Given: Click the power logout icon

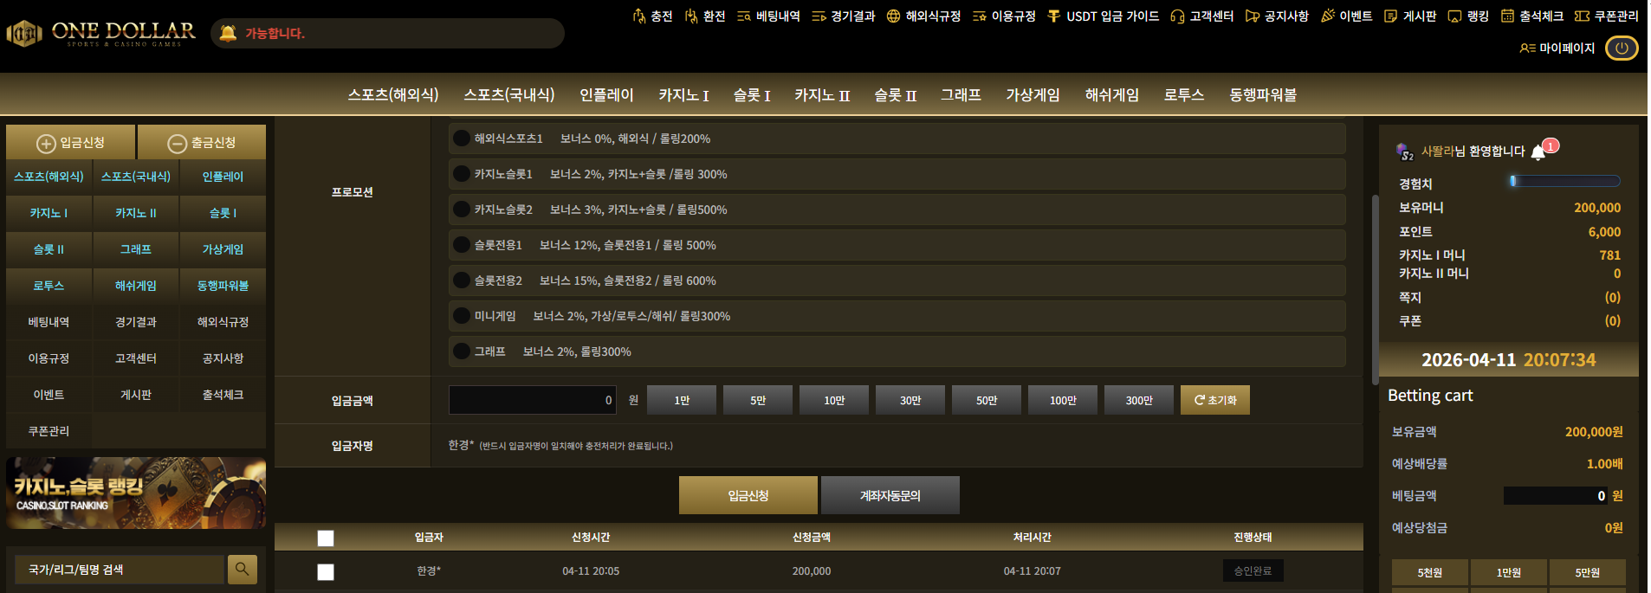Looking at the screenshot, I should click(x=1622, y=48).
